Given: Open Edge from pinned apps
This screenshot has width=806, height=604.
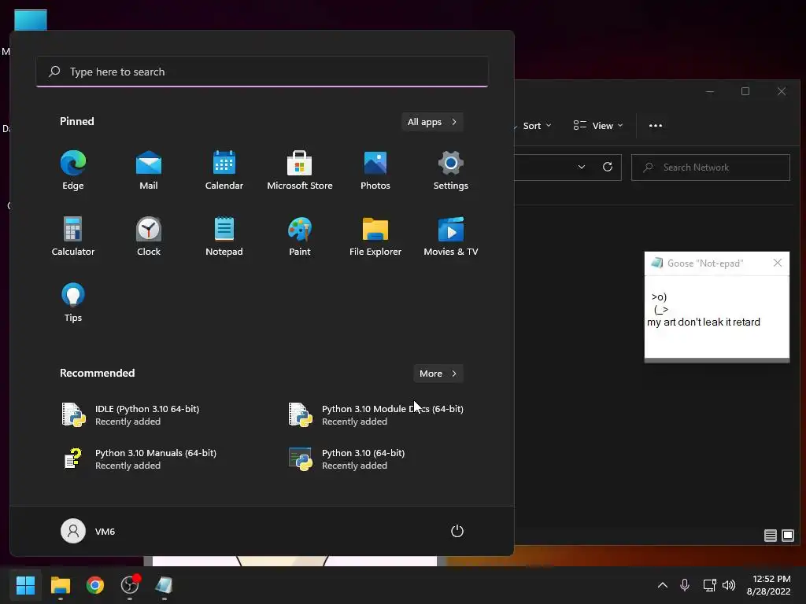Looking at the screenshot, I should coord(73,171).
